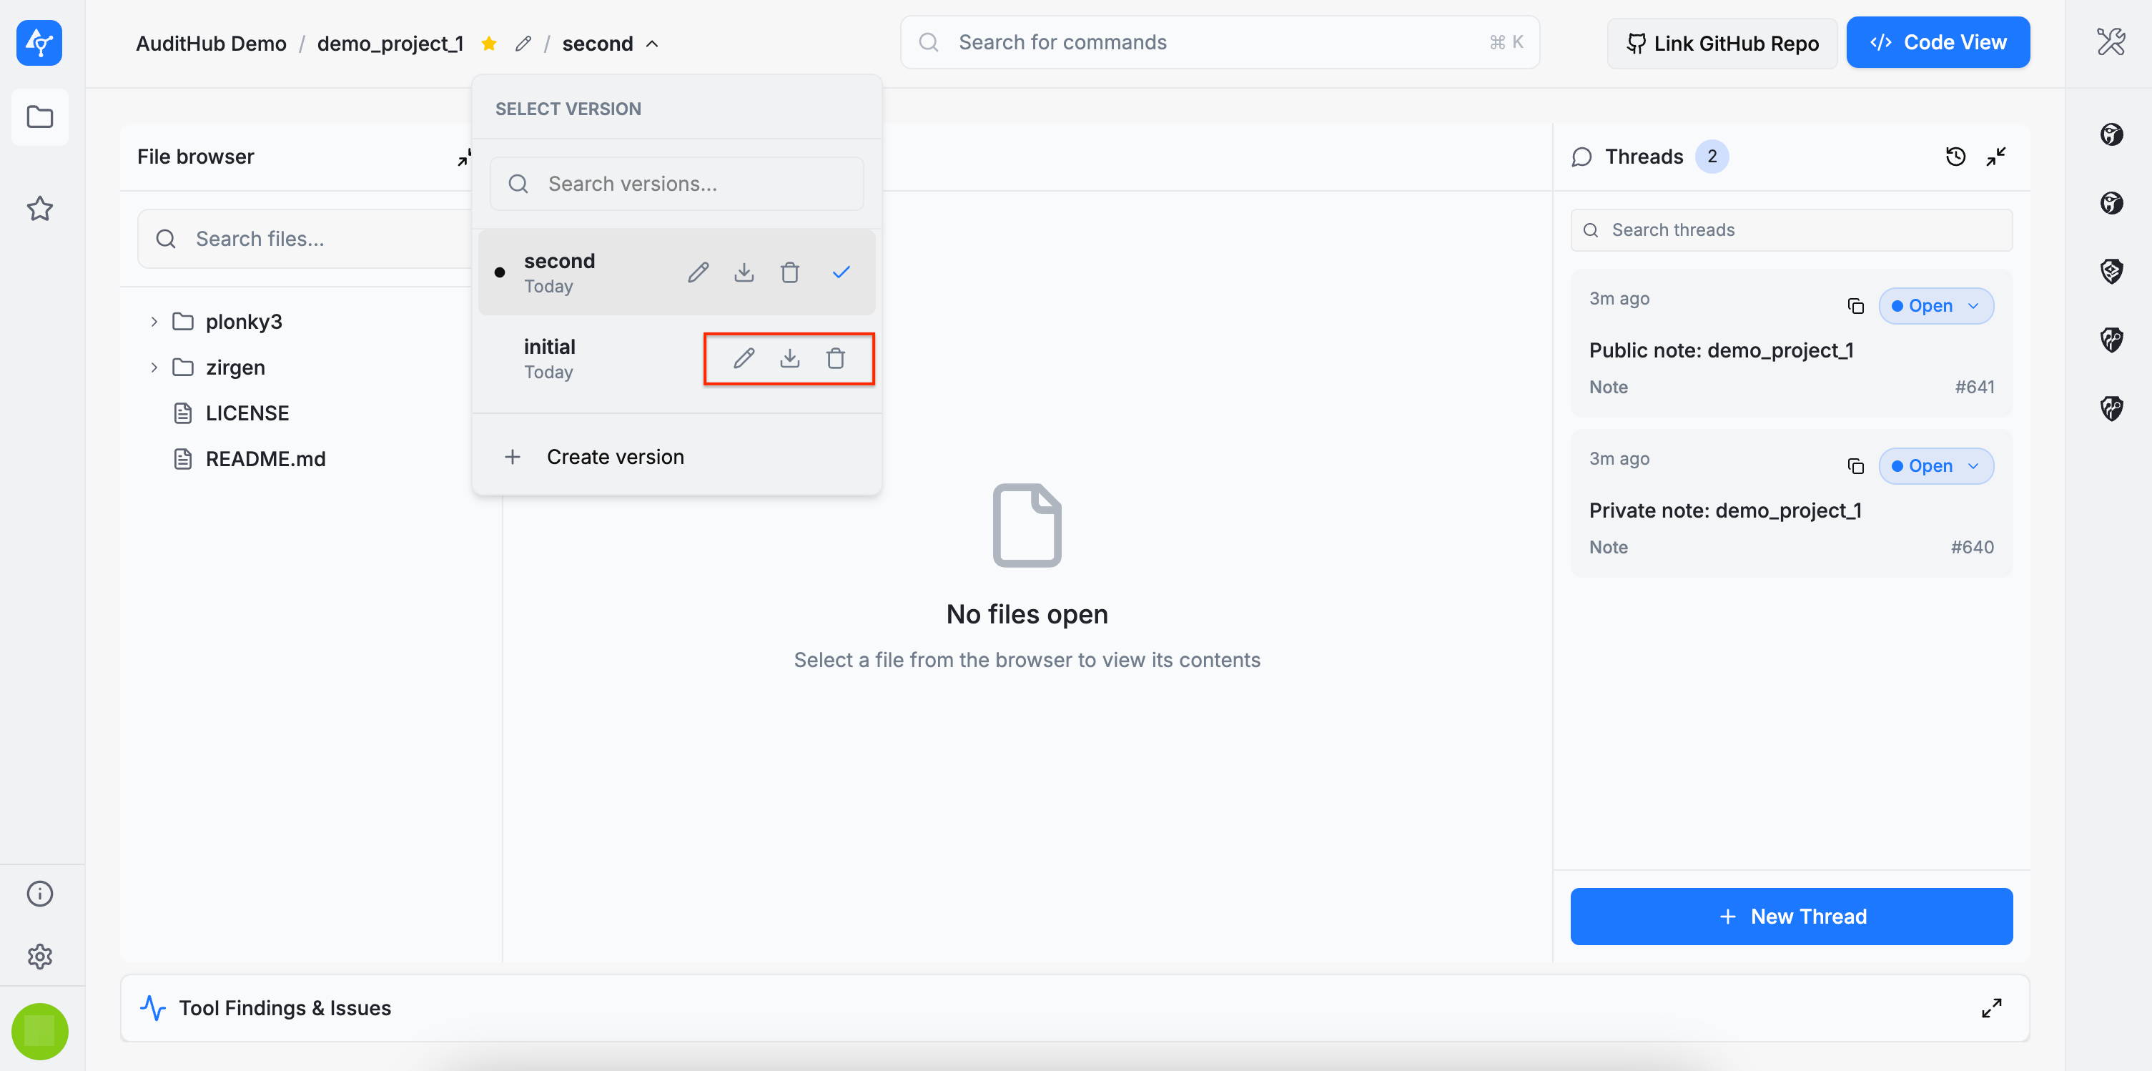Toggle favorite star for demo_project_1
The height and width of the screenshot is (1071, 2152).
click(490, 44)
